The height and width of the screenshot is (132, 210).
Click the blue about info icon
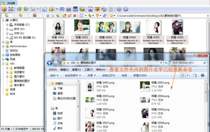coord(126,9)
